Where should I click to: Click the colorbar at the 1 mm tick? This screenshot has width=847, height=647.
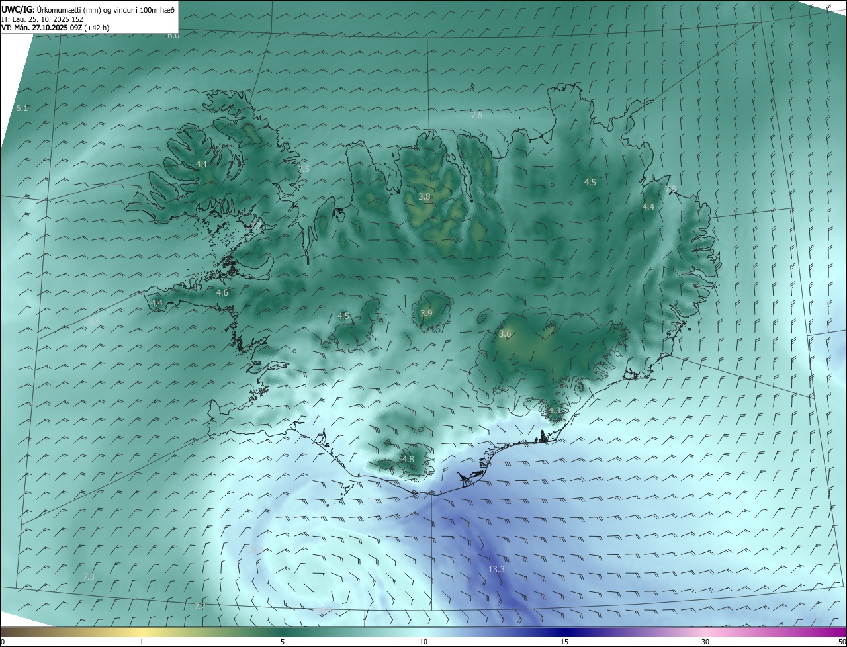click(142, 632)
